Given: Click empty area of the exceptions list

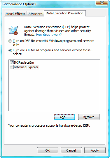Looking at the screenshot, I should coord(54,90).
